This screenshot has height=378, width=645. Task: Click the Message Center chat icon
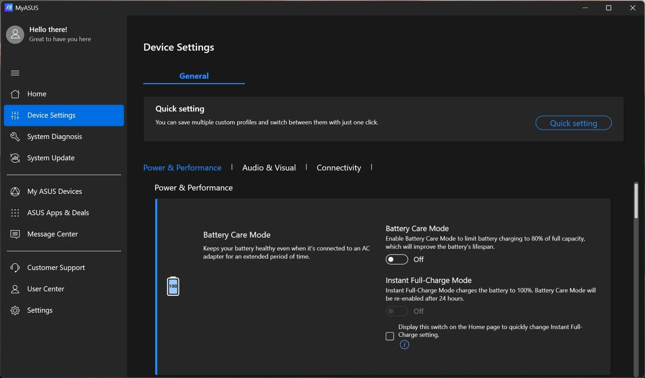15,234
